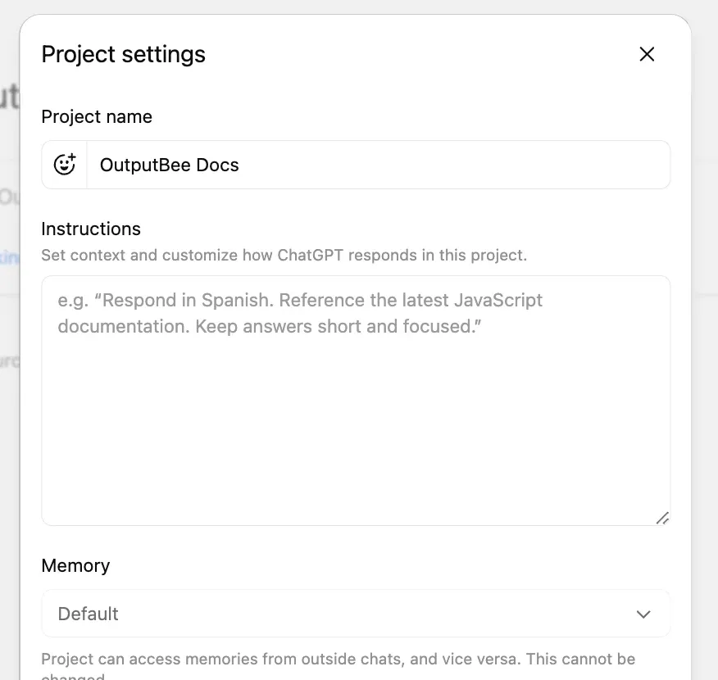This screenshot has width=718, height=680.
Task: Click the Instructions label
Action: [x=91, y=229]
